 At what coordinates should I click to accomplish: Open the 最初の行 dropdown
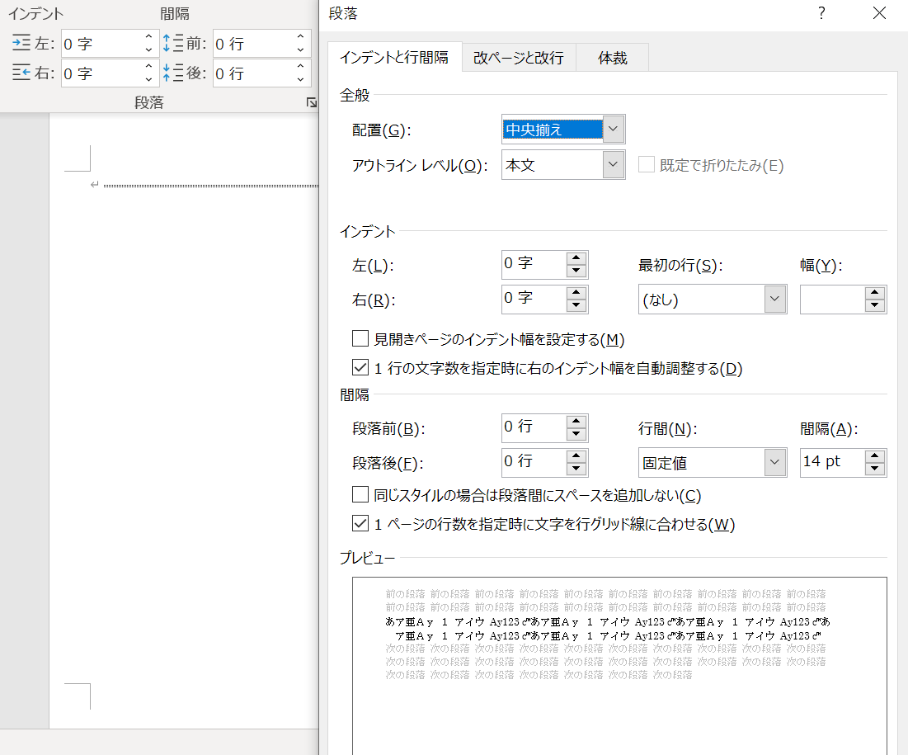[774, 299]
